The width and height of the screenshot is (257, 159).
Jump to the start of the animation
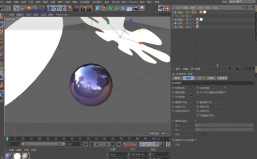[x=85, y=144]
